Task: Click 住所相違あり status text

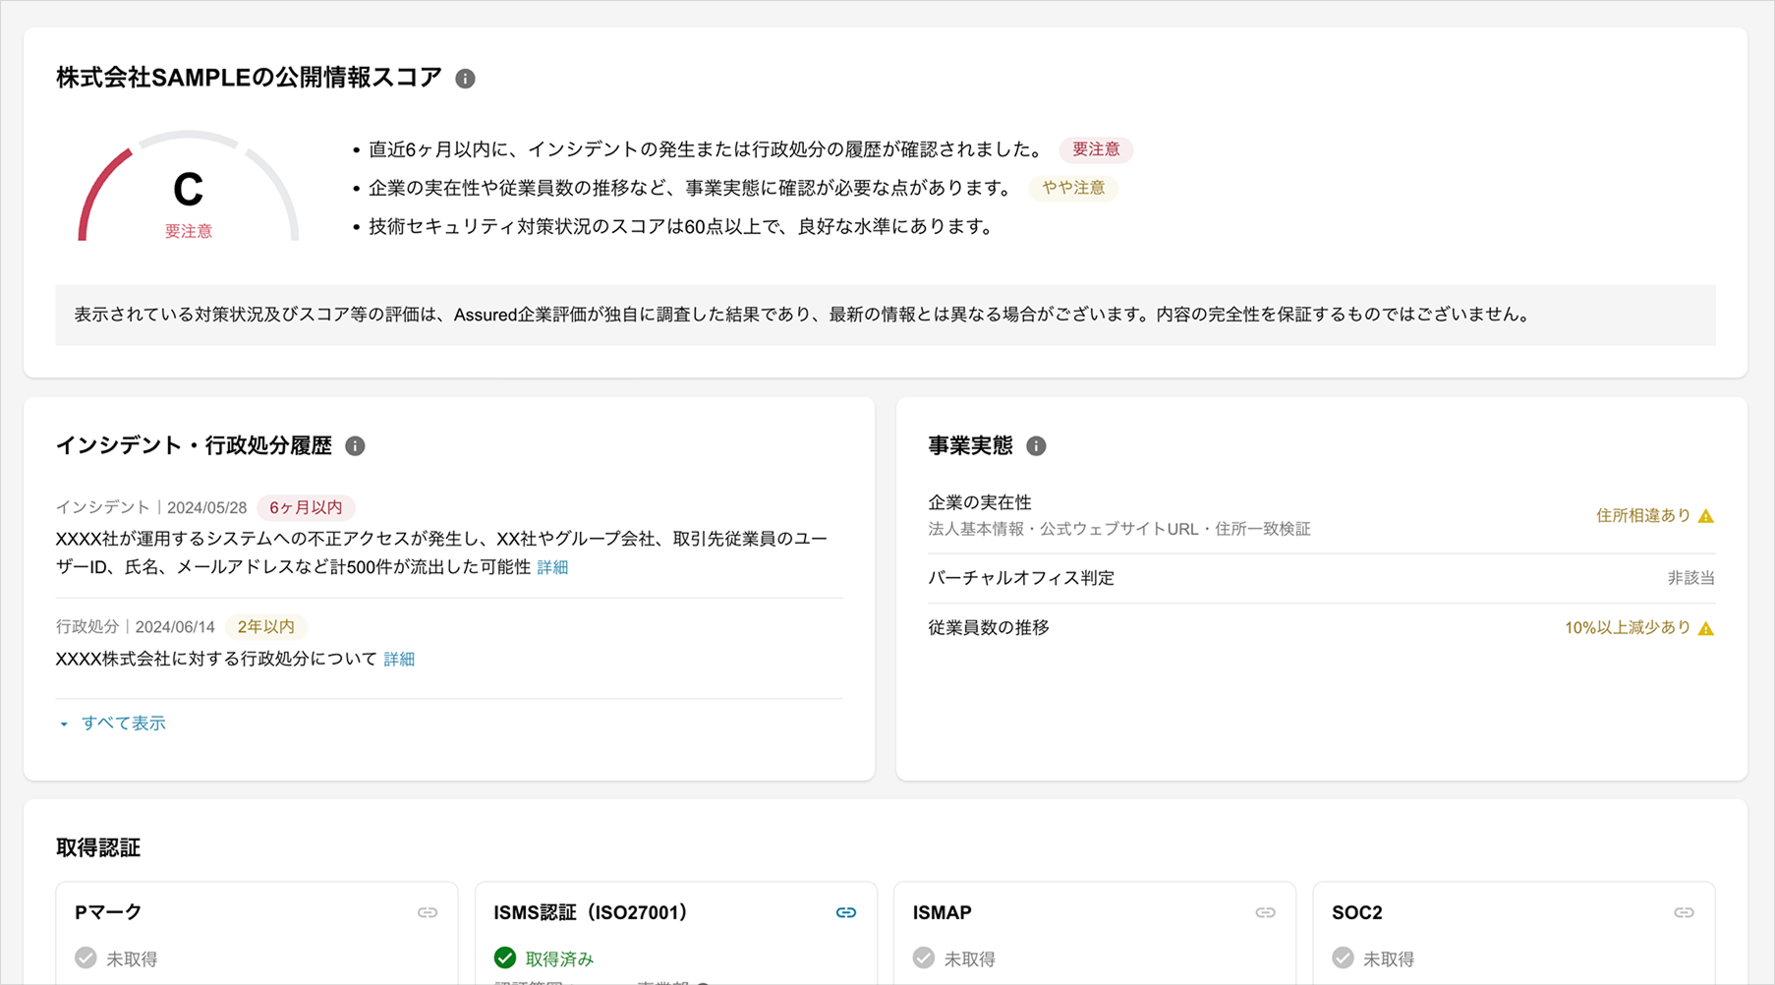Action: point(1643,516)
